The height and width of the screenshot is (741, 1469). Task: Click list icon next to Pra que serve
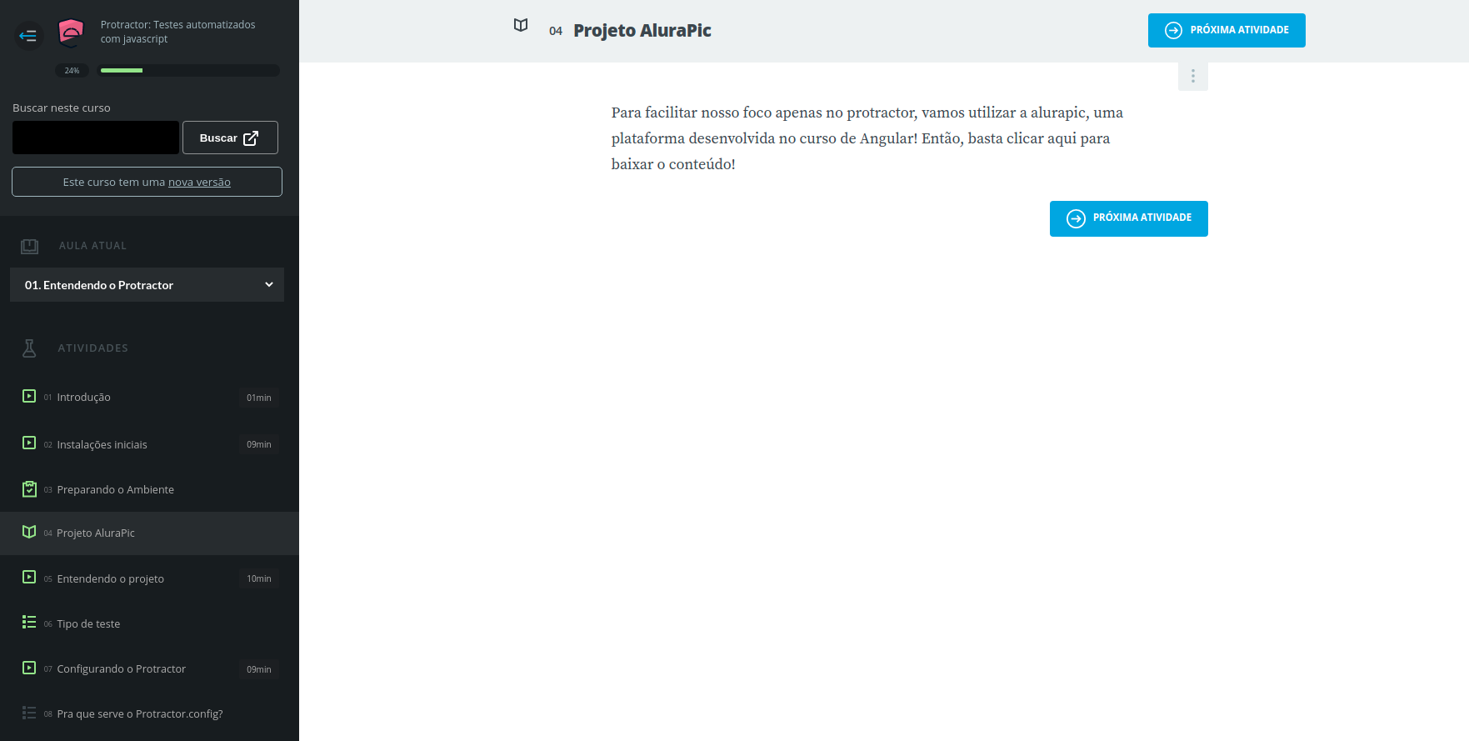pos(29,713)
